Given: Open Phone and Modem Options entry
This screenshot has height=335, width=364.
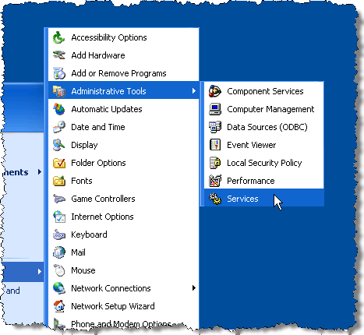Looking at the screenshot, I should 124,323.
